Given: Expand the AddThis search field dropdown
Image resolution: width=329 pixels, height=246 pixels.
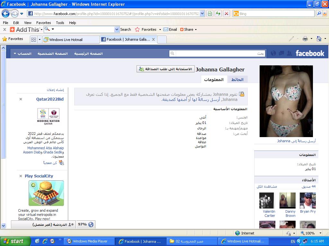Looking at the screenshot, I should [117, 29].
